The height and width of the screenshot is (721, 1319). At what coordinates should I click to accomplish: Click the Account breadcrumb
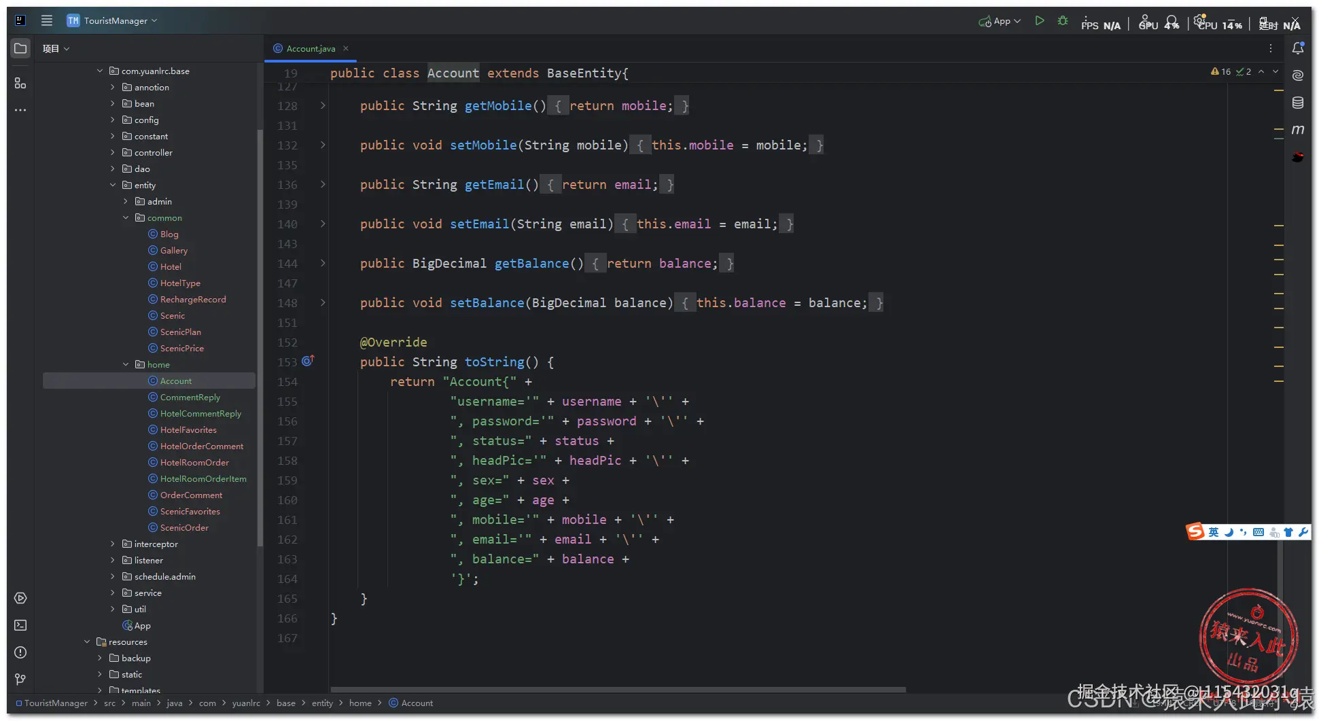coord(411,703)
